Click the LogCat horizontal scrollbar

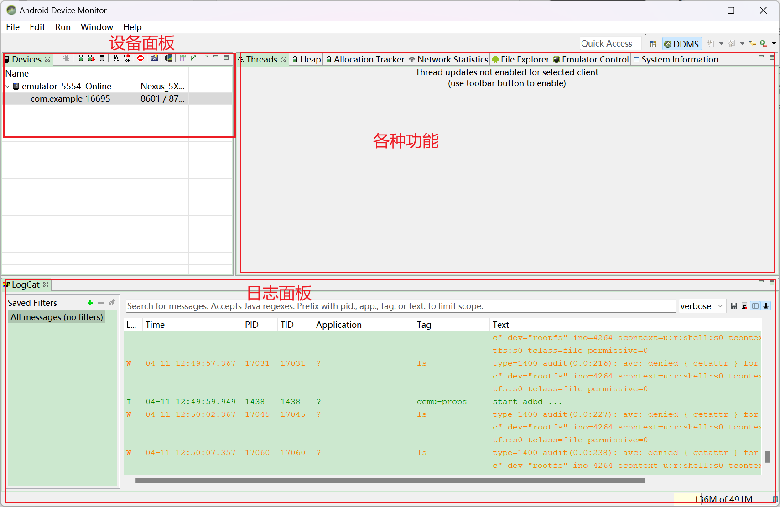(x=390, y=481)
